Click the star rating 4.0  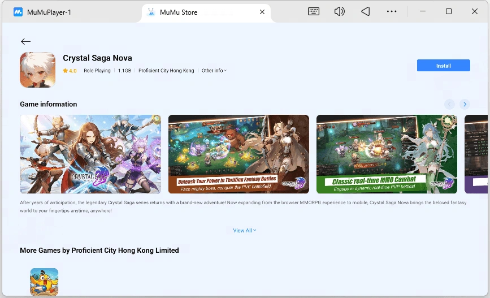[70, 71]
